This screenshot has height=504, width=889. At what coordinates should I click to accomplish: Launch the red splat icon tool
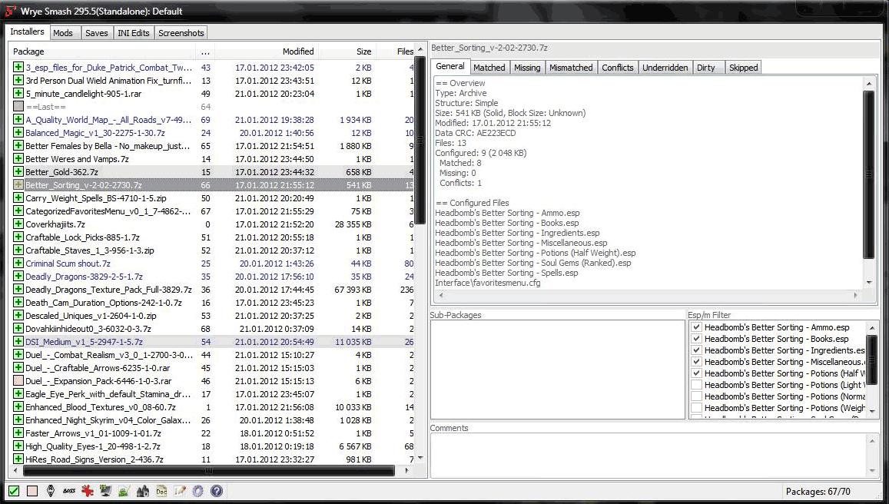[x=88, y=491]
